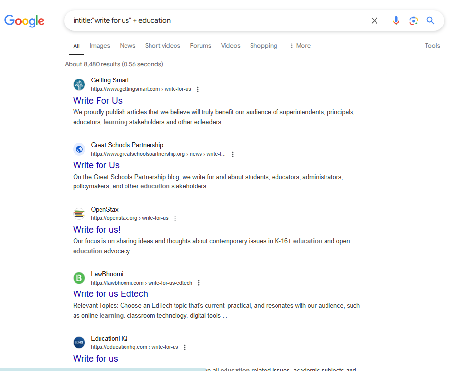The image size is (451, 371).
Task: Click the LawBhoomi site name
Action: [x=107, y=274]
